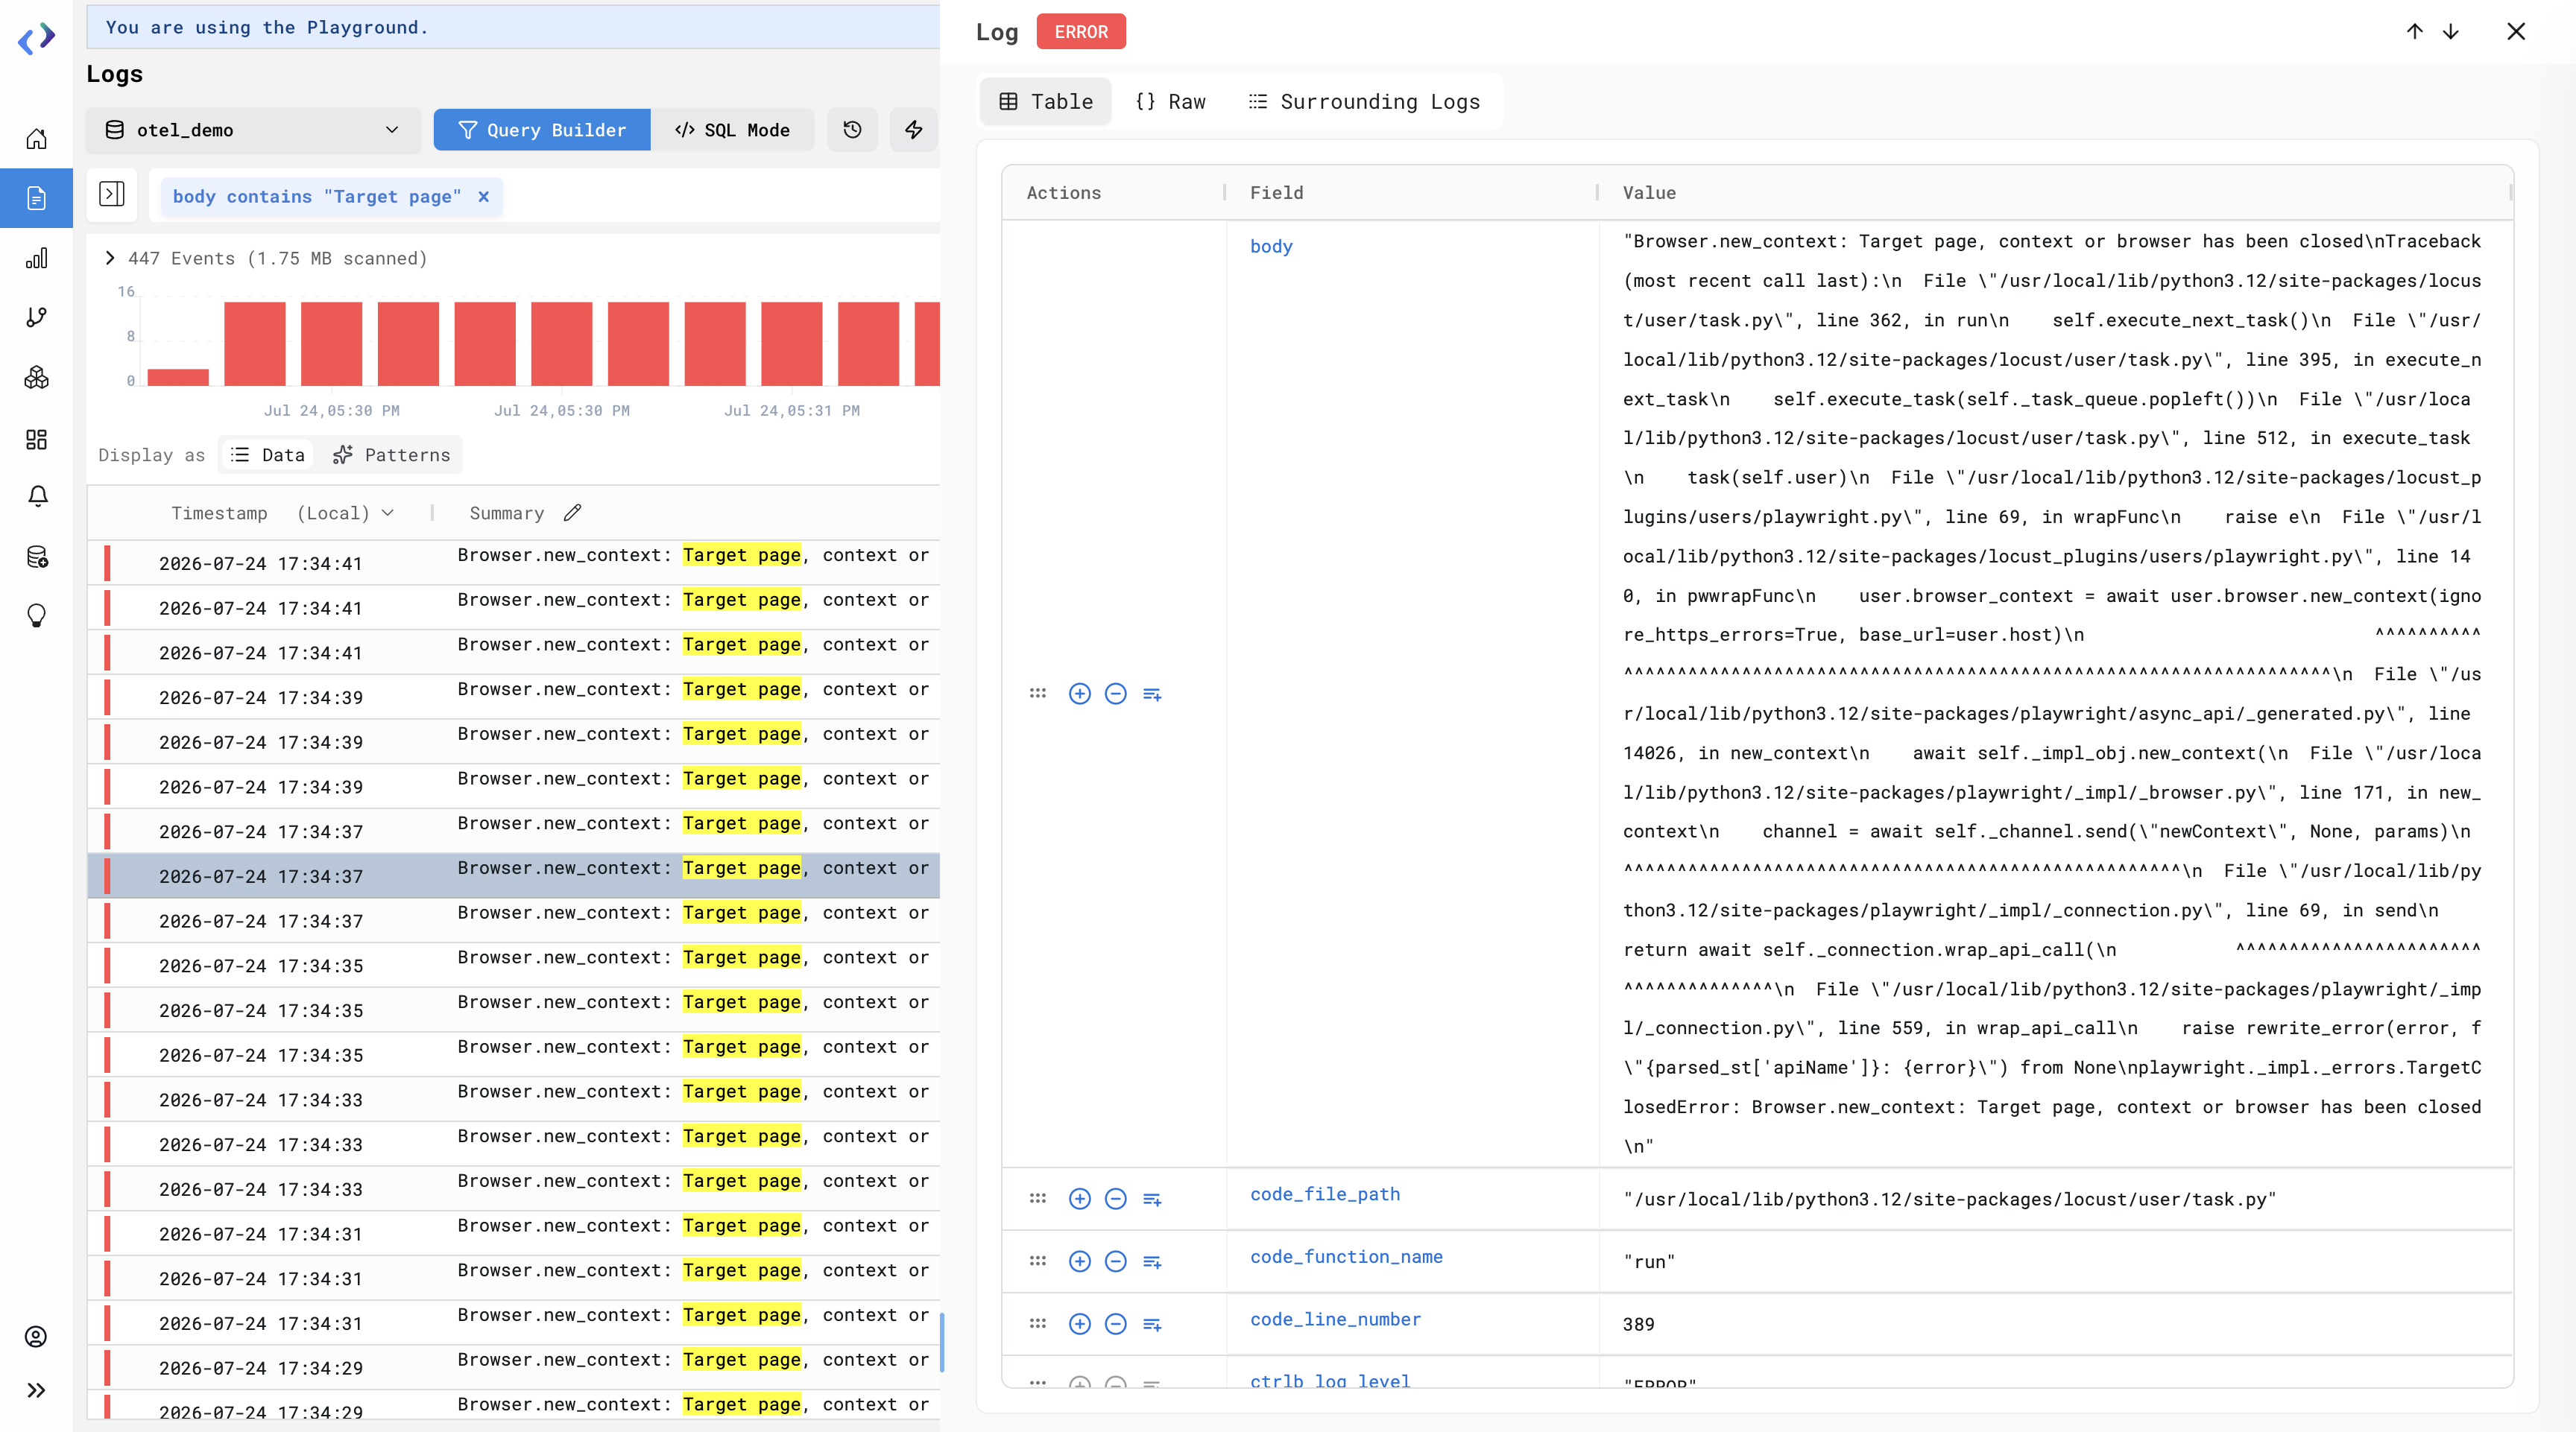
Task: Open the home icon in sidebar
Action: [x=36, y=139]
